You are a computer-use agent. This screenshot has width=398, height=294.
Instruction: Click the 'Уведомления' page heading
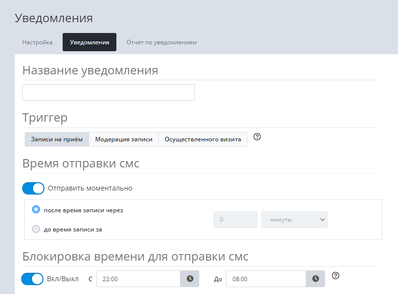[x=54, y=18]
